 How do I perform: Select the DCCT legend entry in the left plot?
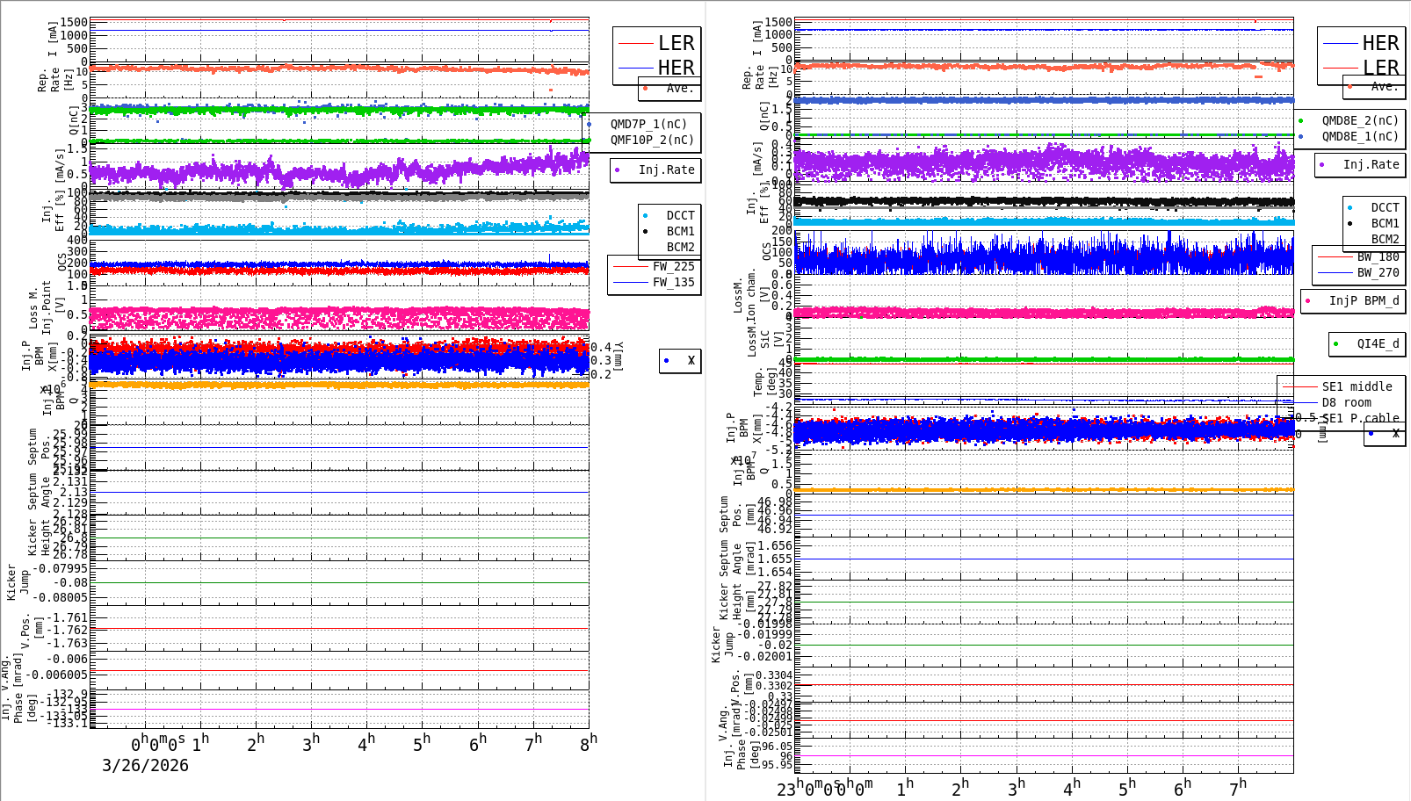coord(680,215)
